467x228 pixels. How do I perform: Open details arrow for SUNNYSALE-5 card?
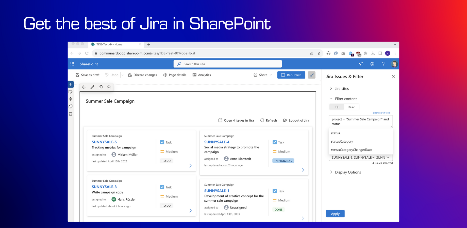(191, 166)
